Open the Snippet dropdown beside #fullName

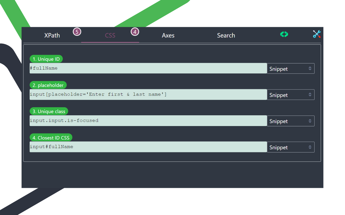[291, 68]
